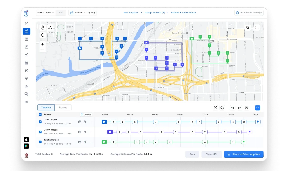
Task: Open the store icon in left sidebar
Action: pos(26,63)
